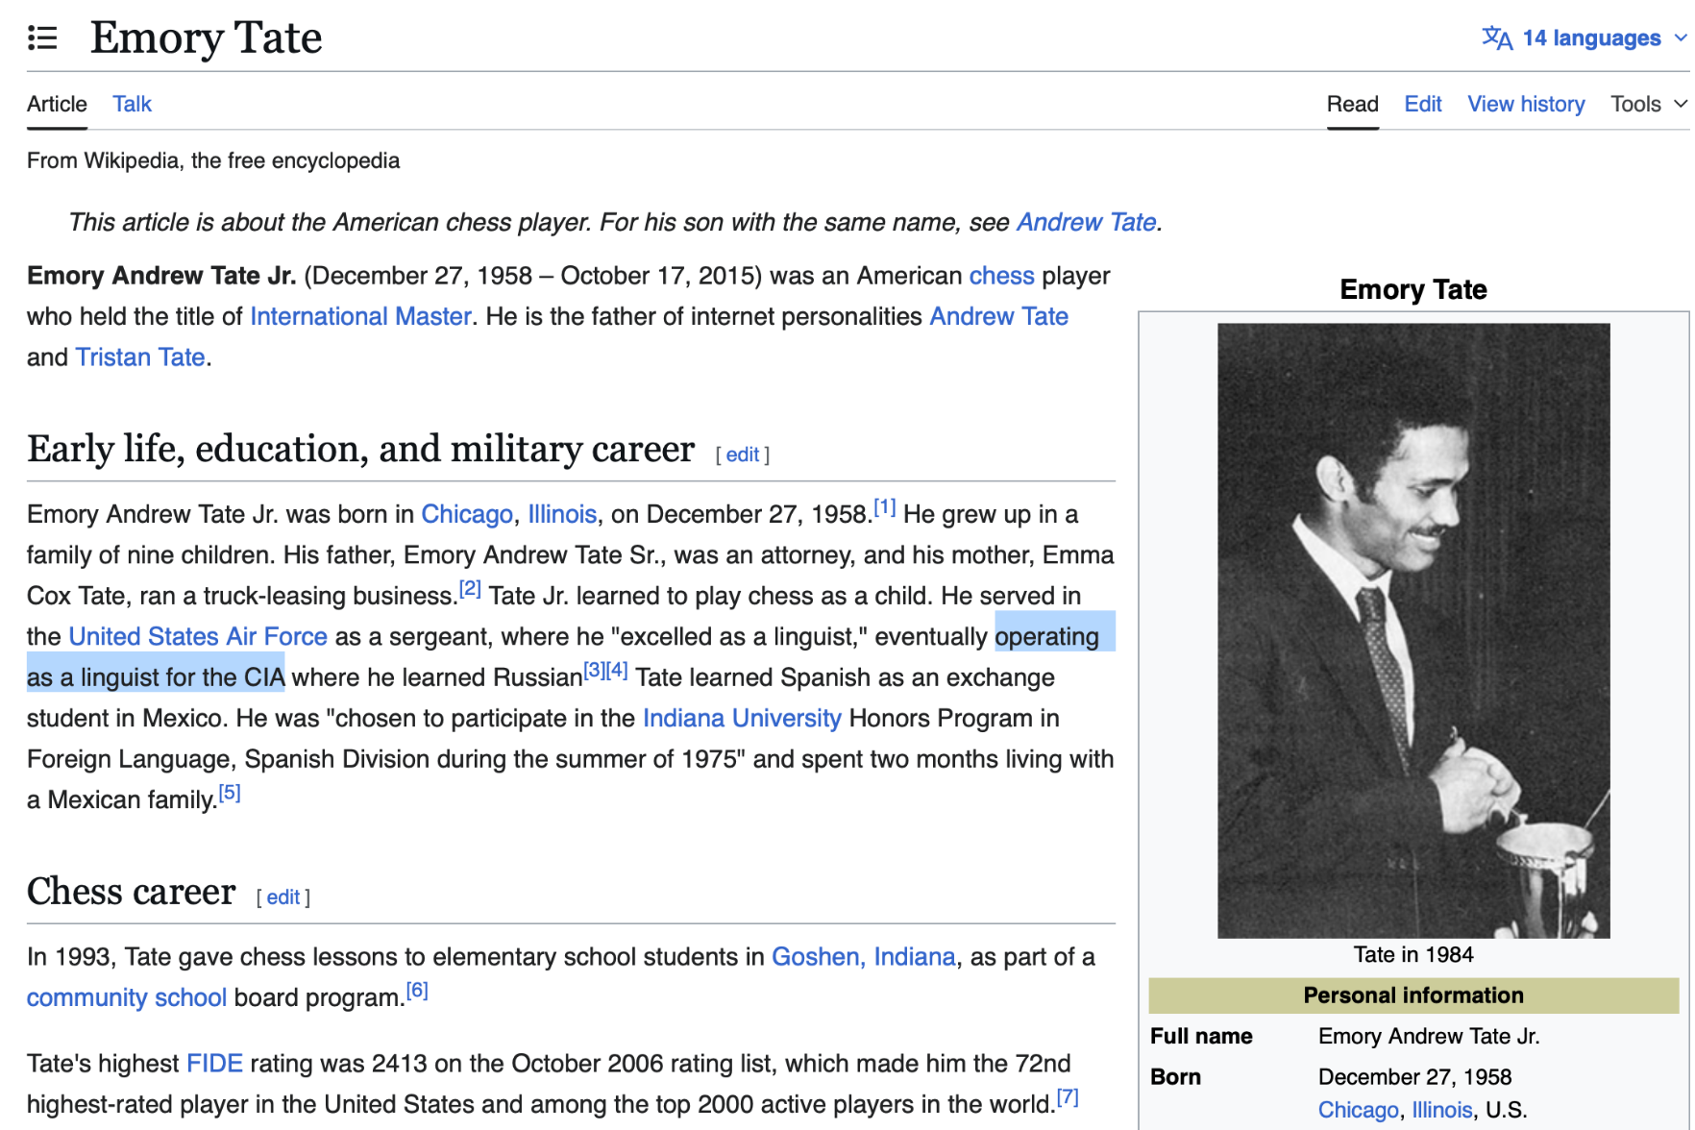Open the table of contents icon
The width and height of the screenshot is (1695, 1130).
tap(42, 38)
